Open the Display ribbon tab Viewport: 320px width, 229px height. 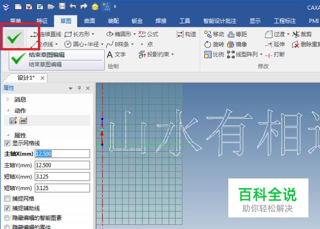(x=255, y=21)
